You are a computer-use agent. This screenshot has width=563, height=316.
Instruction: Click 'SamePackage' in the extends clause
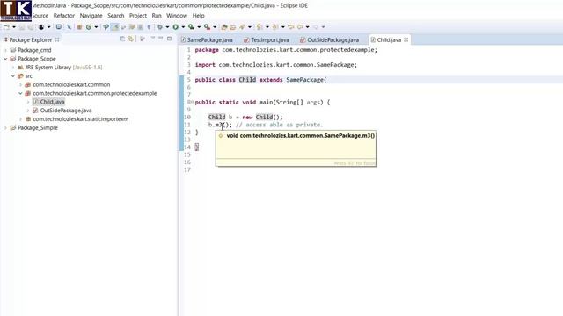click(304, 80)
